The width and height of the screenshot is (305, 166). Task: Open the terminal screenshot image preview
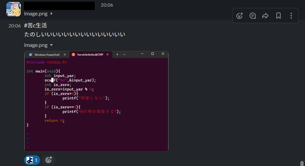point(96,101)
